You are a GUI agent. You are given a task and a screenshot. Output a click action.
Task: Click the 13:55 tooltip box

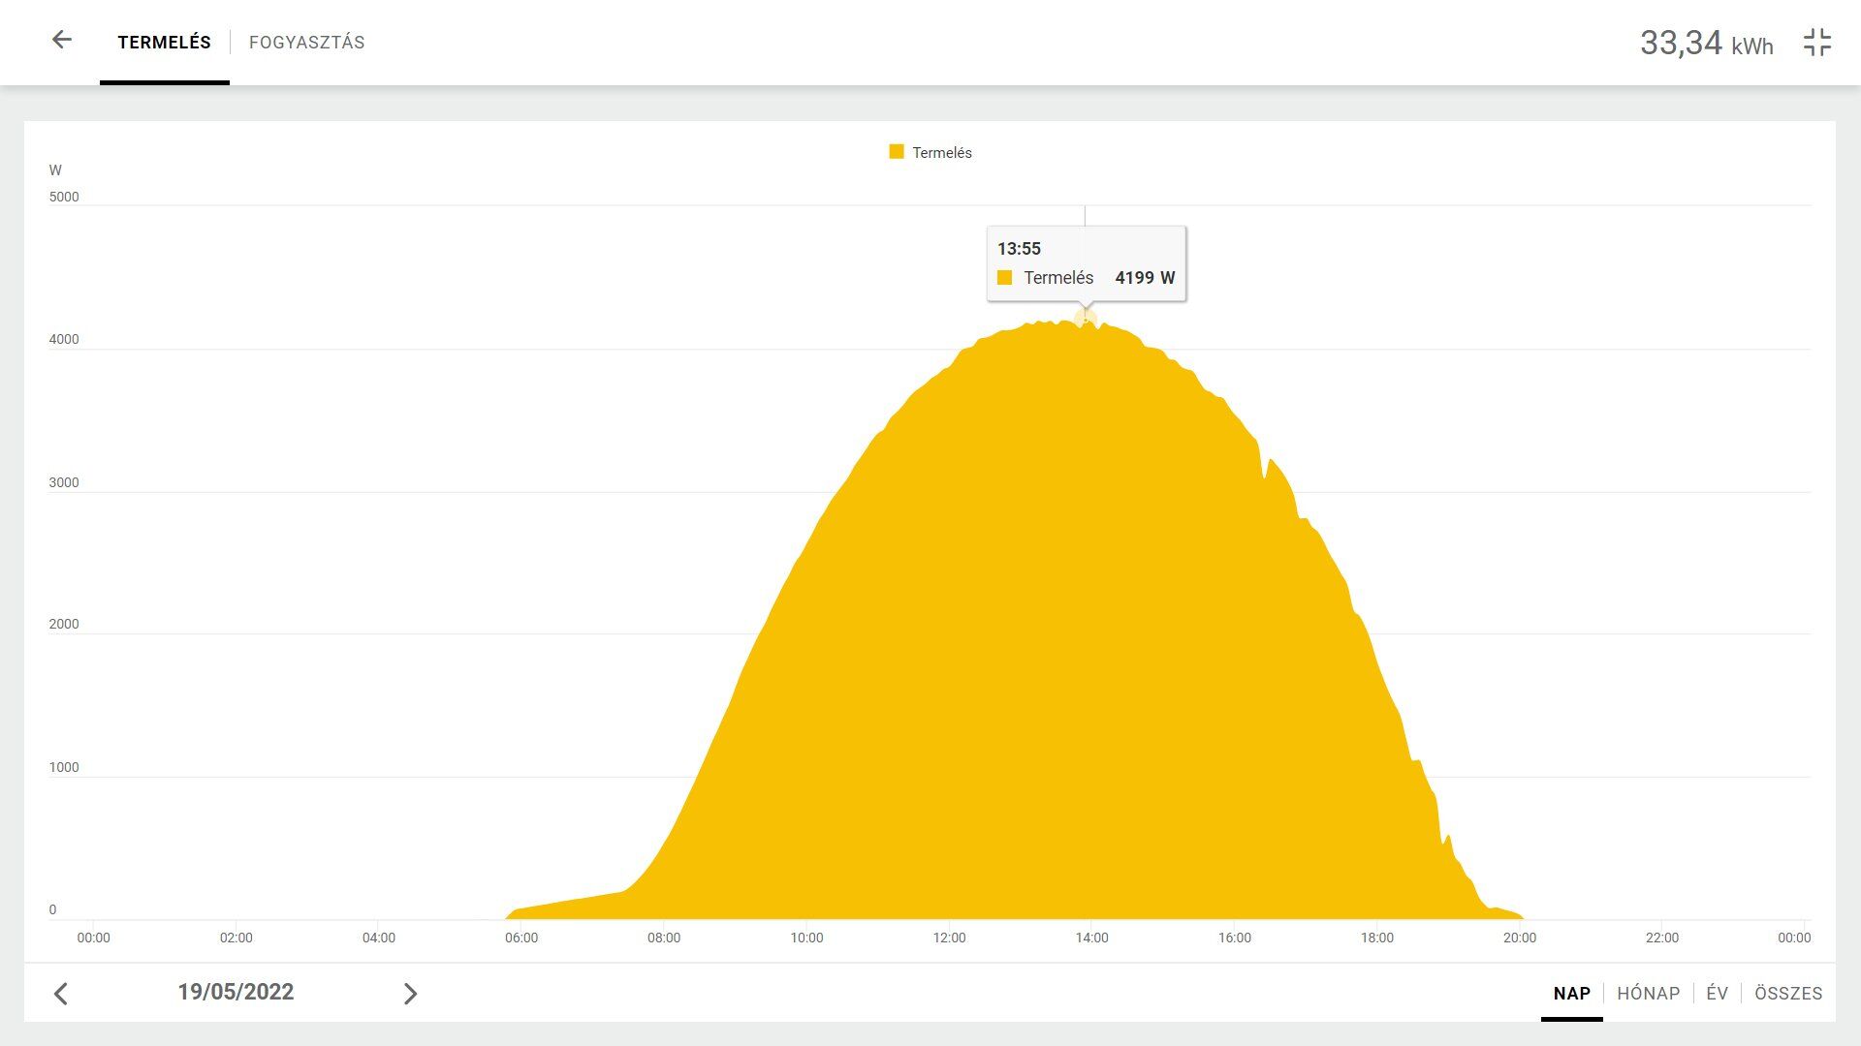(x=1086, y=262)
